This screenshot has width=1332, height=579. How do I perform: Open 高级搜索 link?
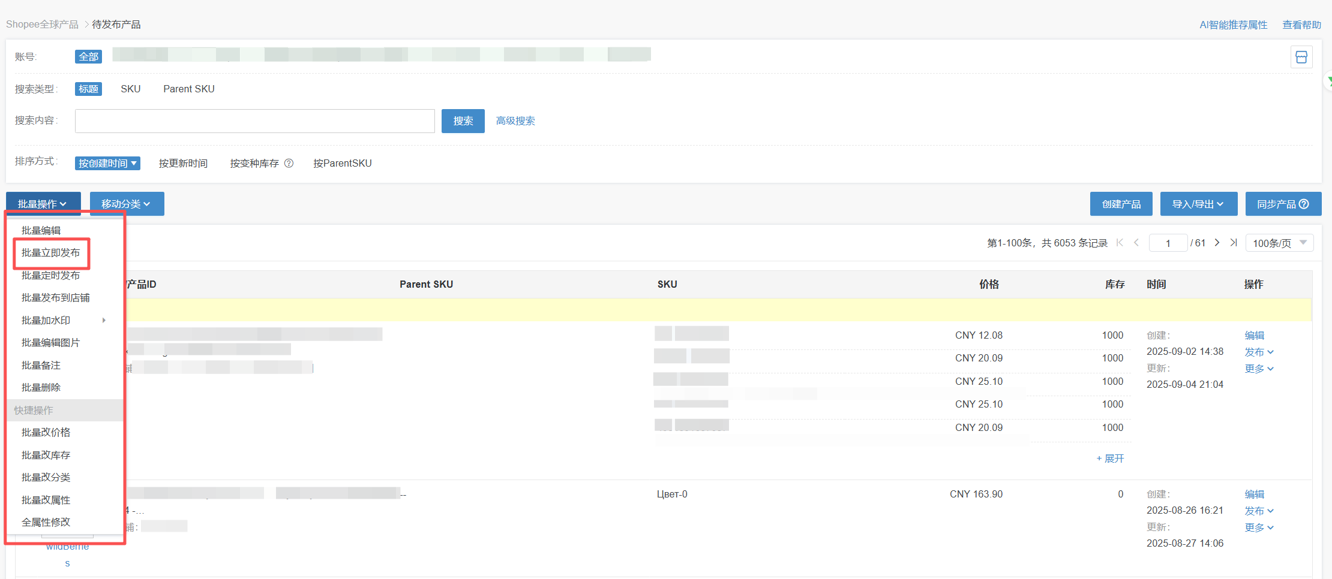click(x=515, y=121)
